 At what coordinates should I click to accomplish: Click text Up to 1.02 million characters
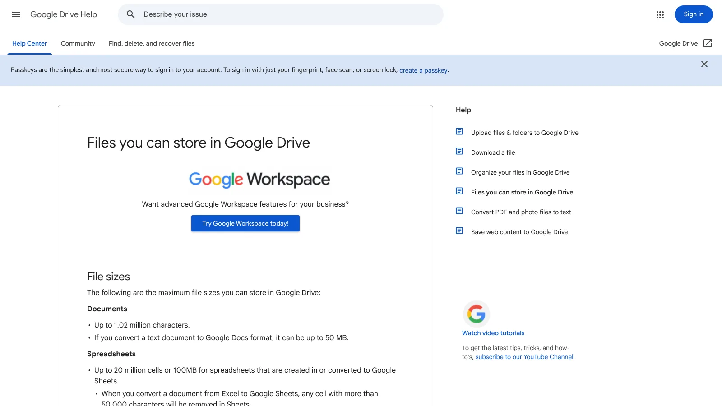pyautogui.click(x=142, y=325)
